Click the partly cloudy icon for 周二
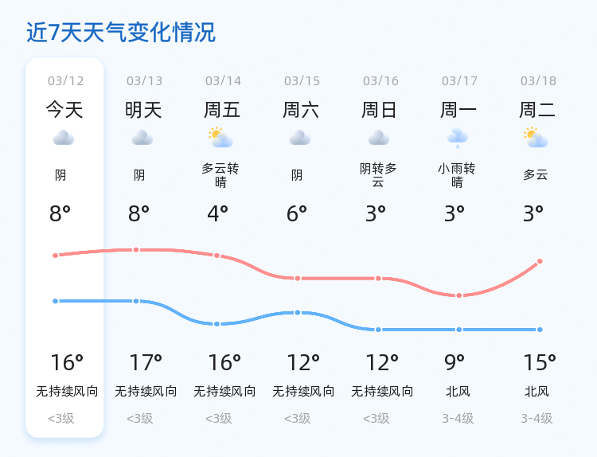 pyautogui.click(x=537, y=138)
